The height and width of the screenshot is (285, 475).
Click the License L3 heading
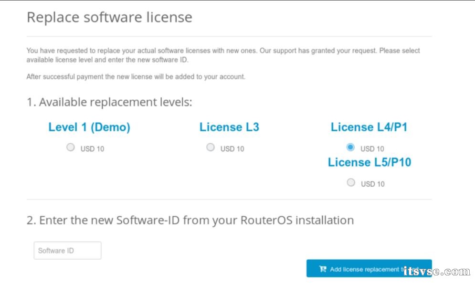[x=229, y=127]
